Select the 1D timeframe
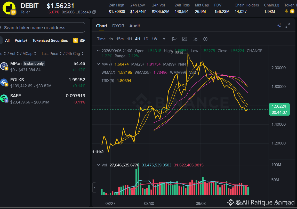 tap(146, 39)
